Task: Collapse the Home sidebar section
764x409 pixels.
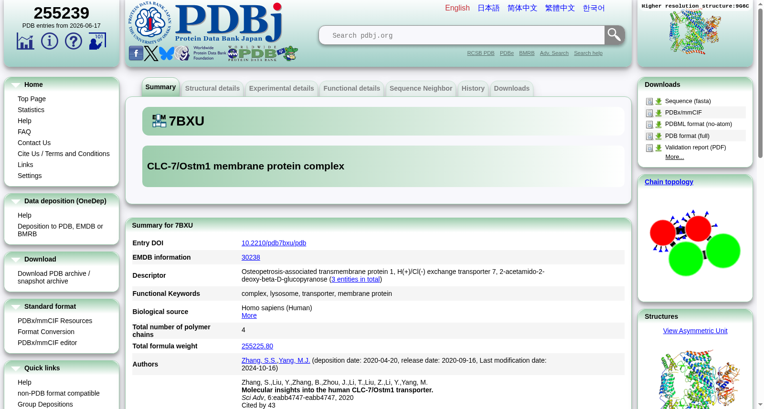Action: [16, 85]
